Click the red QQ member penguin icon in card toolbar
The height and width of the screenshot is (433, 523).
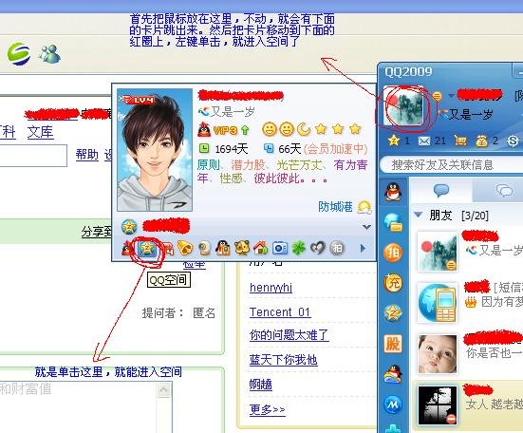pos(128,249)
